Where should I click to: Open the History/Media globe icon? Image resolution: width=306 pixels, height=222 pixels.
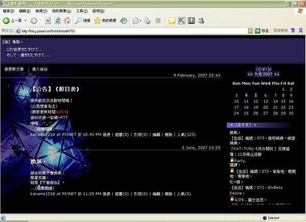coord(124,20)
